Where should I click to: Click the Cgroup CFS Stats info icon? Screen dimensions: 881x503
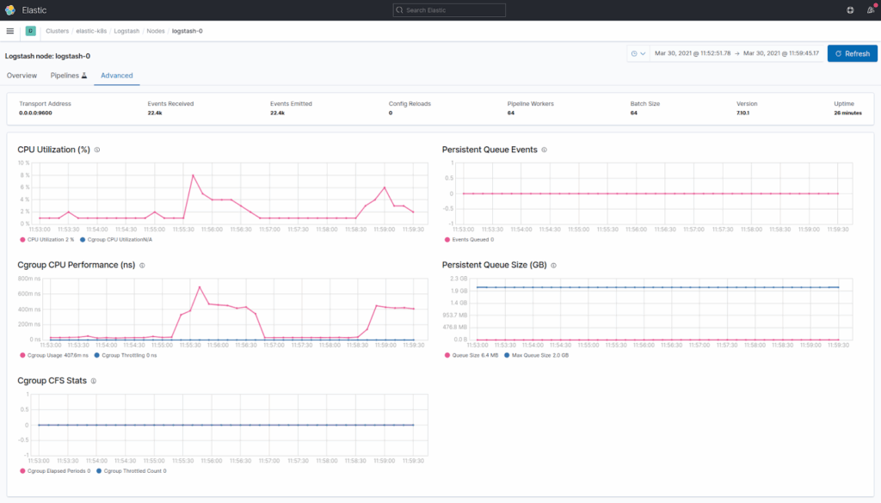(93, 381)
